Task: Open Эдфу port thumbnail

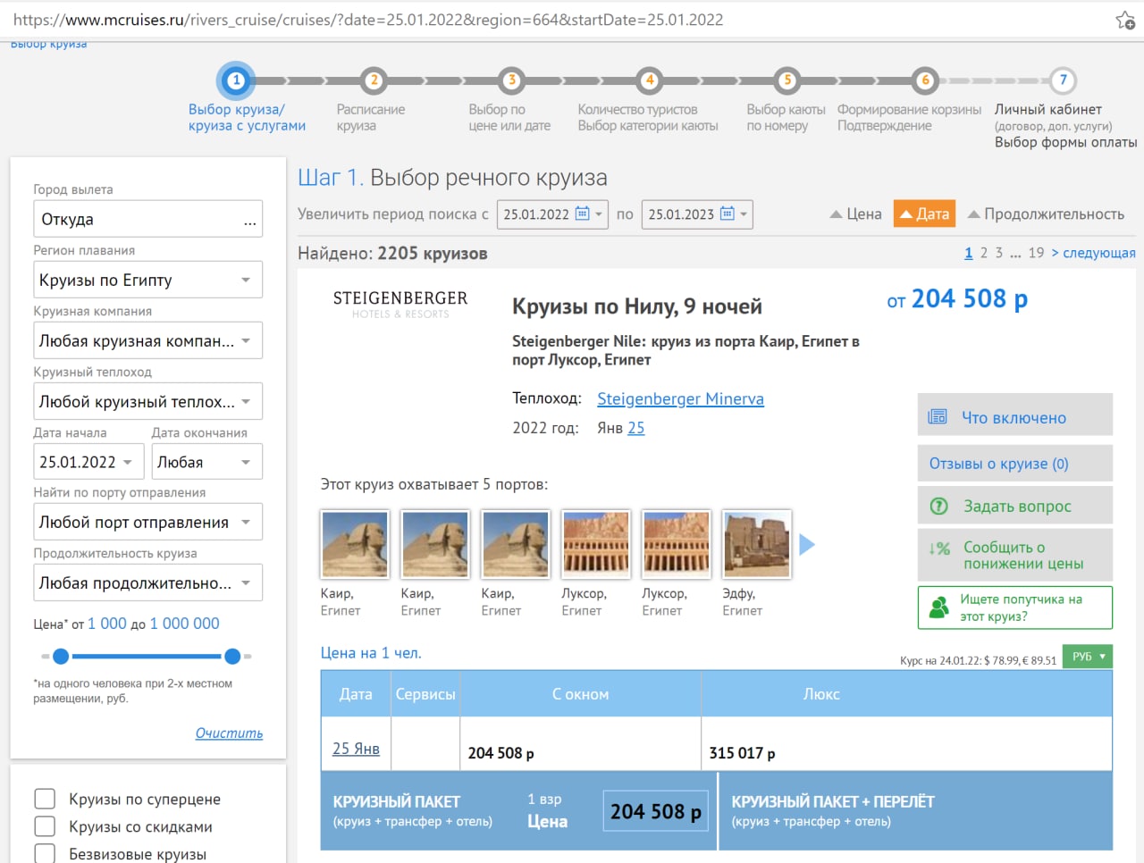Action: click(x=757, y=544)
